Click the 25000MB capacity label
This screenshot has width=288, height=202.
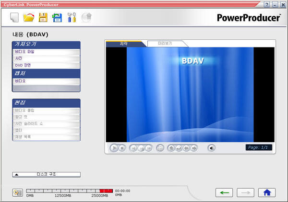tap(100, 196)
